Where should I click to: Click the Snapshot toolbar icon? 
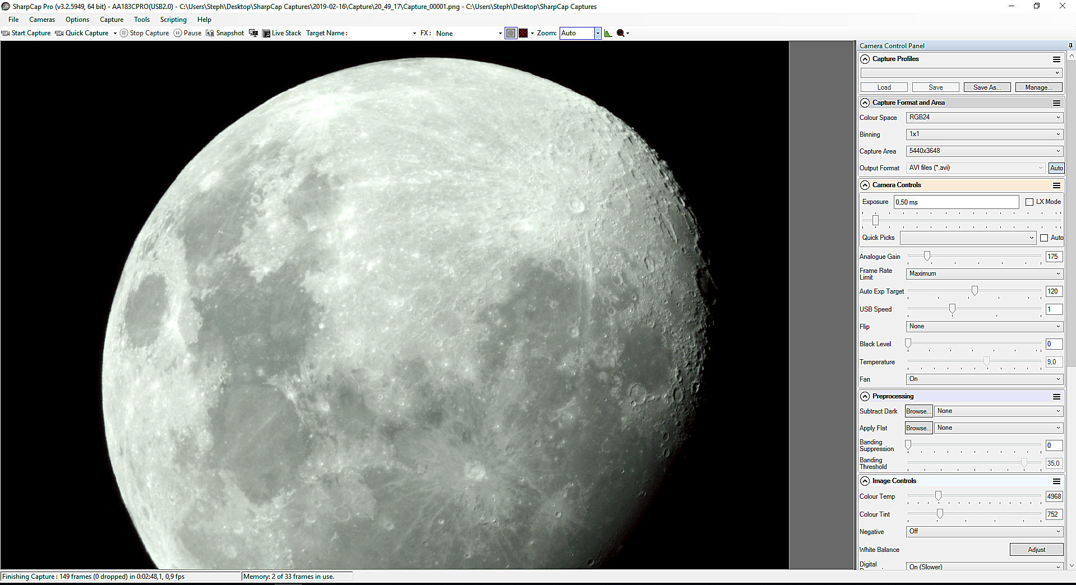coord(210,33)
